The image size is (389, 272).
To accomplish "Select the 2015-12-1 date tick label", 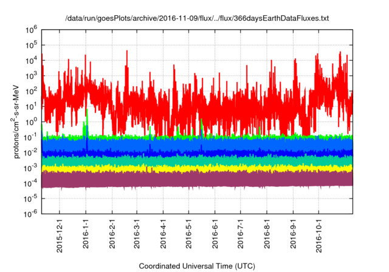I will coord(60,236).
